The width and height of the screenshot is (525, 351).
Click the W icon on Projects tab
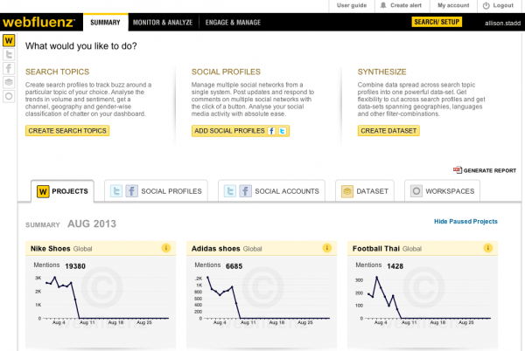pos(43,191)
